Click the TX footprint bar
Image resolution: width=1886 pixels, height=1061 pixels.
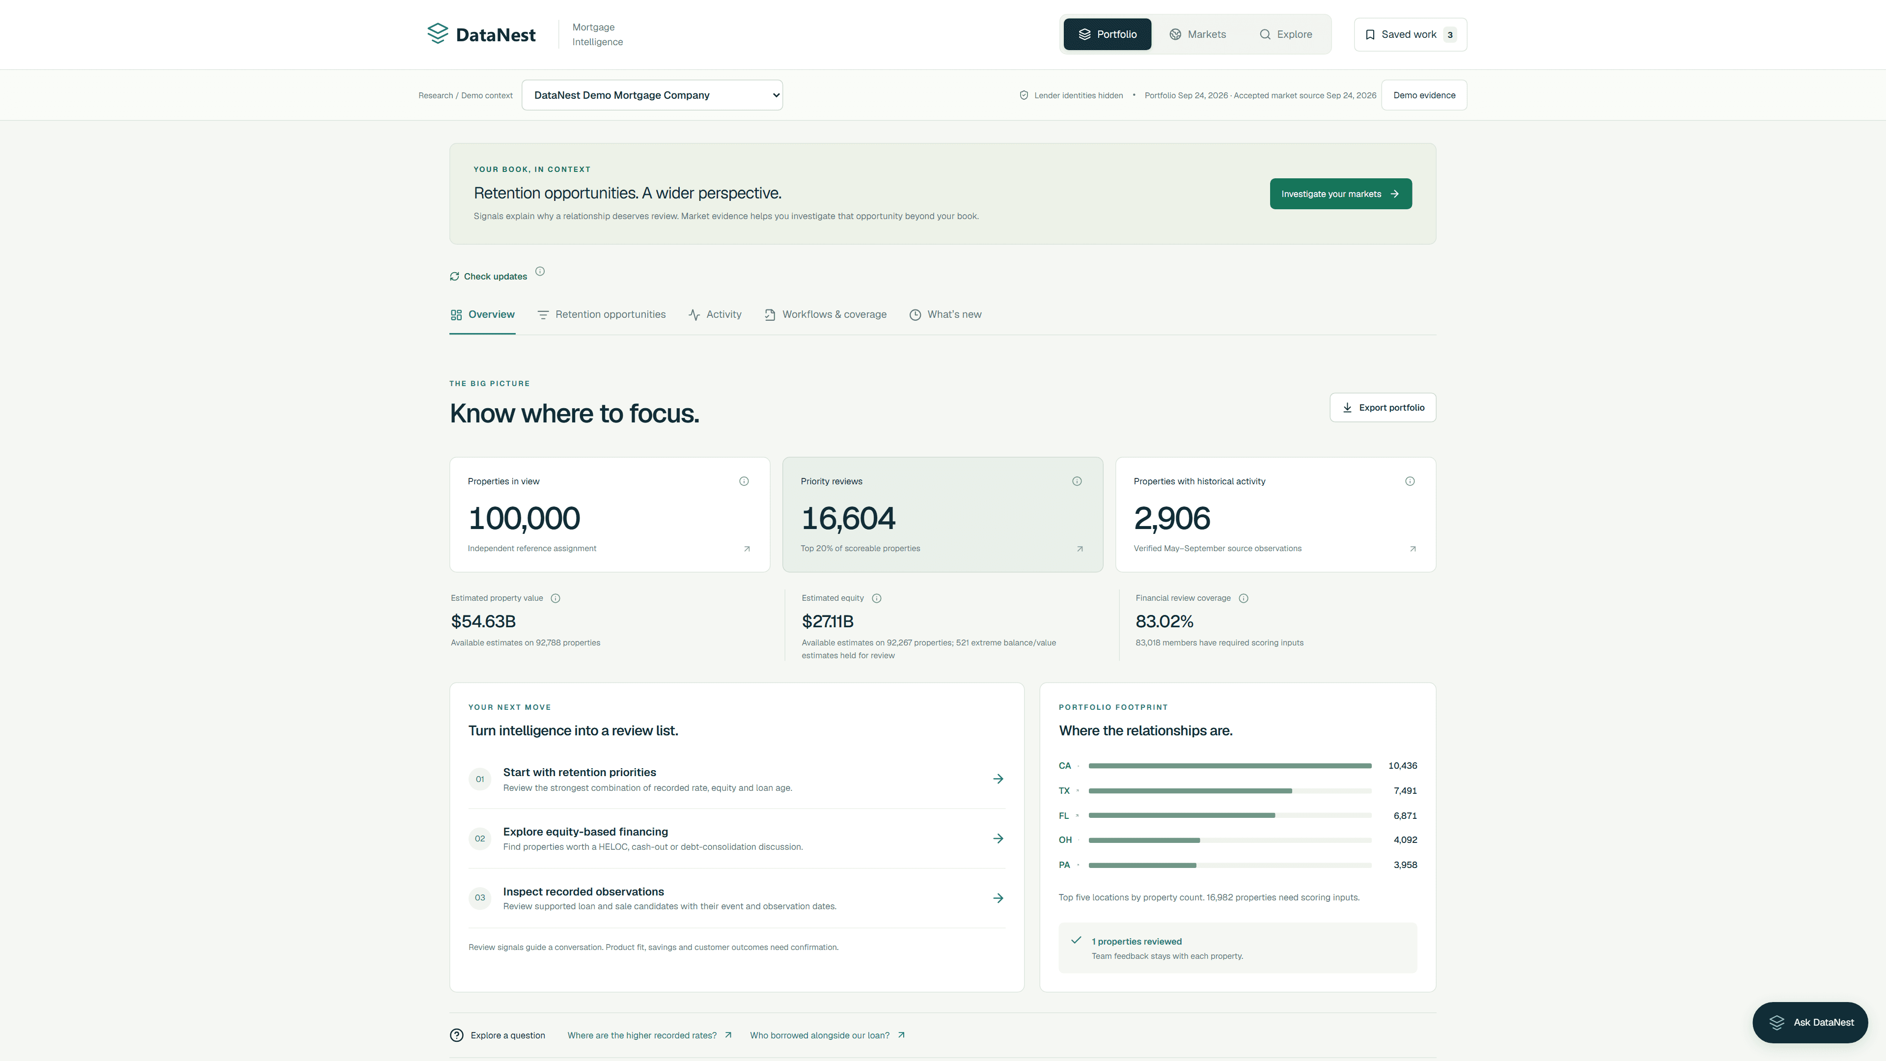point(1230,791)
